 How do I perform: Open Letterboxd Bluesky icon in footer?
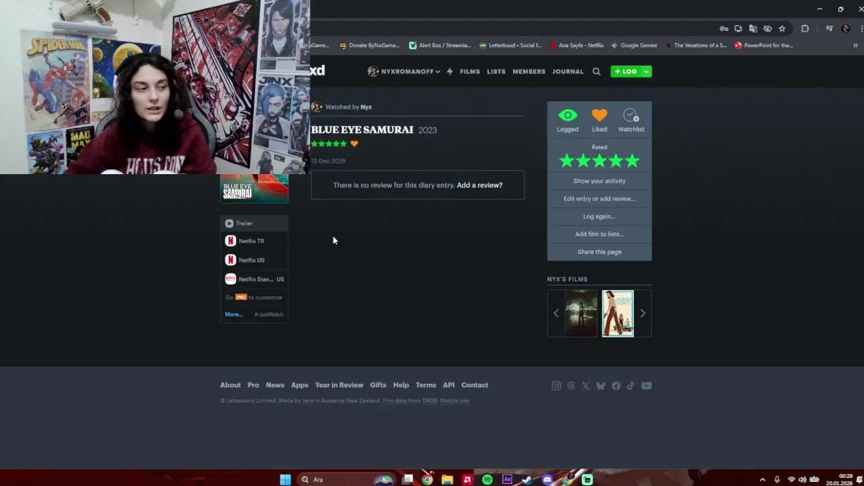(x=601, y=385)
